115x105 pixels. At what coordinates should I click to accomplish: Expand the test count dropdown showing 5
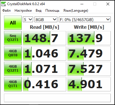coord(28,19)
